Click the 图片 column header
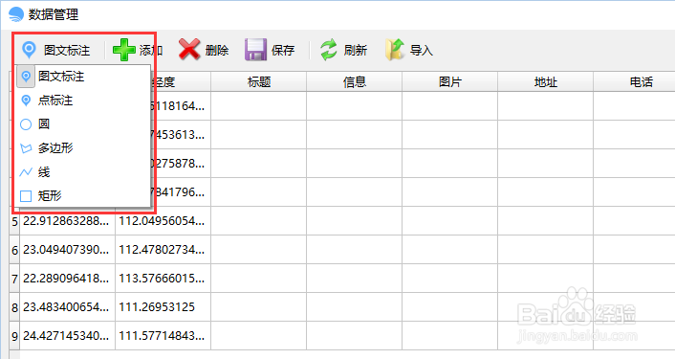 click(450, 82)
